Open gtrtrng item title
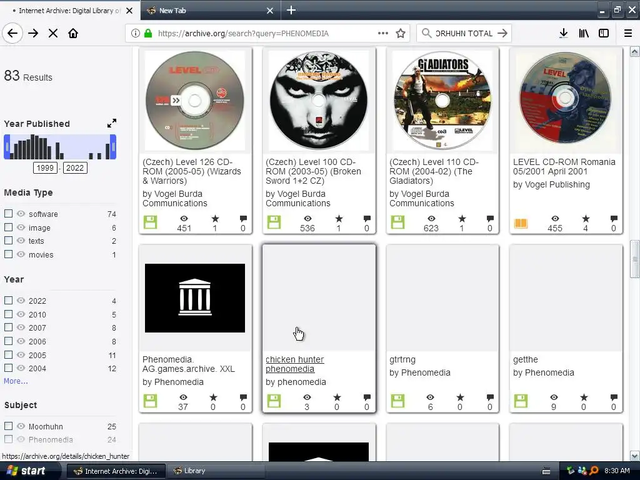The width and height of the screenshot is (640, 480). (402, 359)
